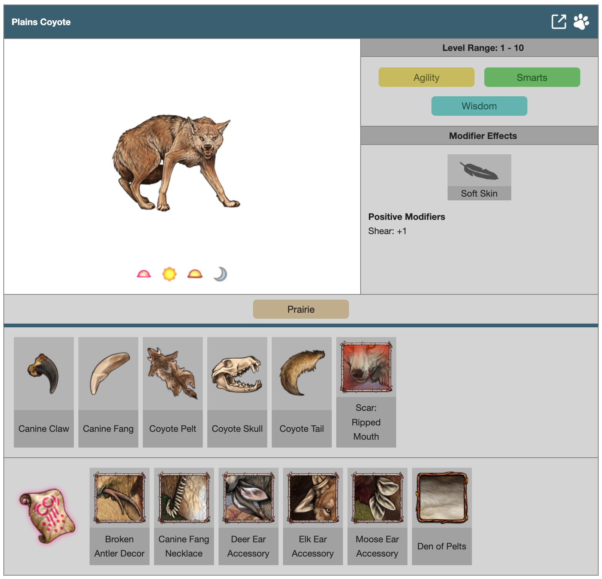Click the yellow sun daytime icon

tap(169, 274)
